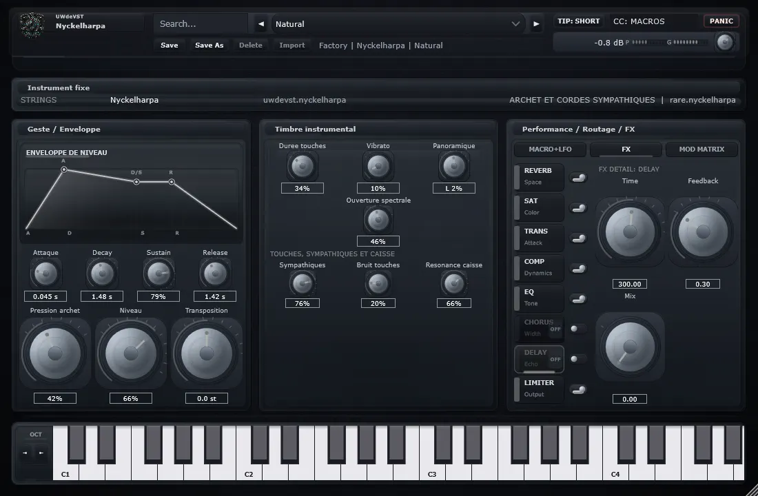Viewport: 758px width, 496px height.
Task: Click the Bruit touches knob
Action: tap(378, 283)
